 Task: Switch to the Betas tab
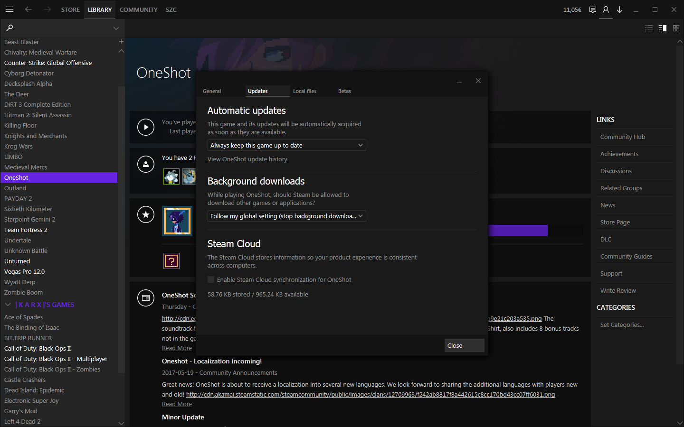click(344, 91)
